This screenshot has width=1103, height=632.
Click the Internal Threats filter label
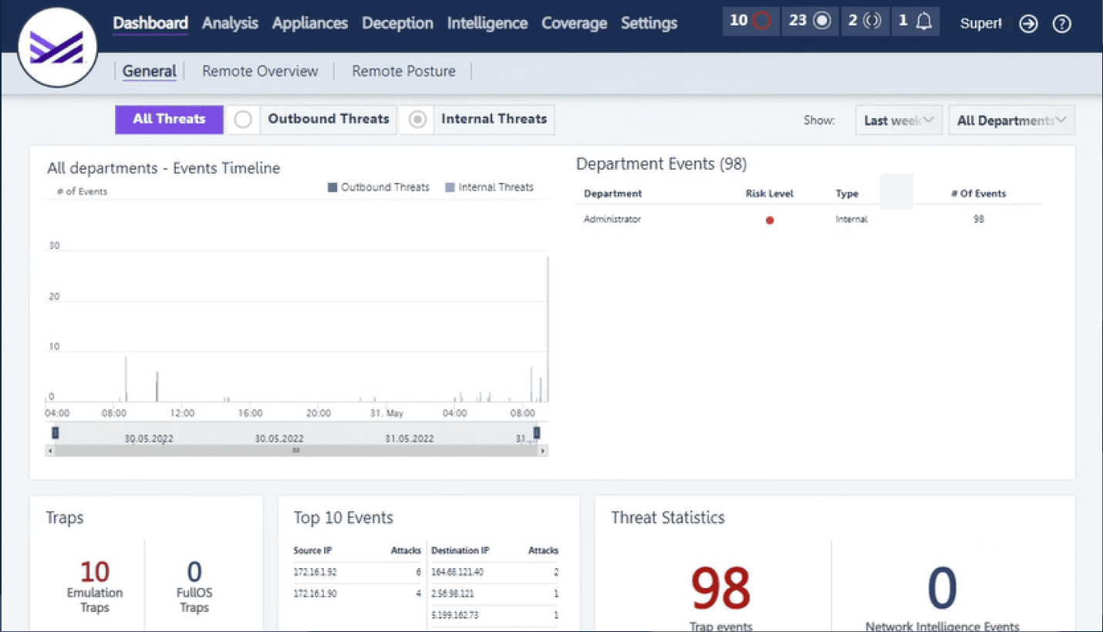coord(494,119)
